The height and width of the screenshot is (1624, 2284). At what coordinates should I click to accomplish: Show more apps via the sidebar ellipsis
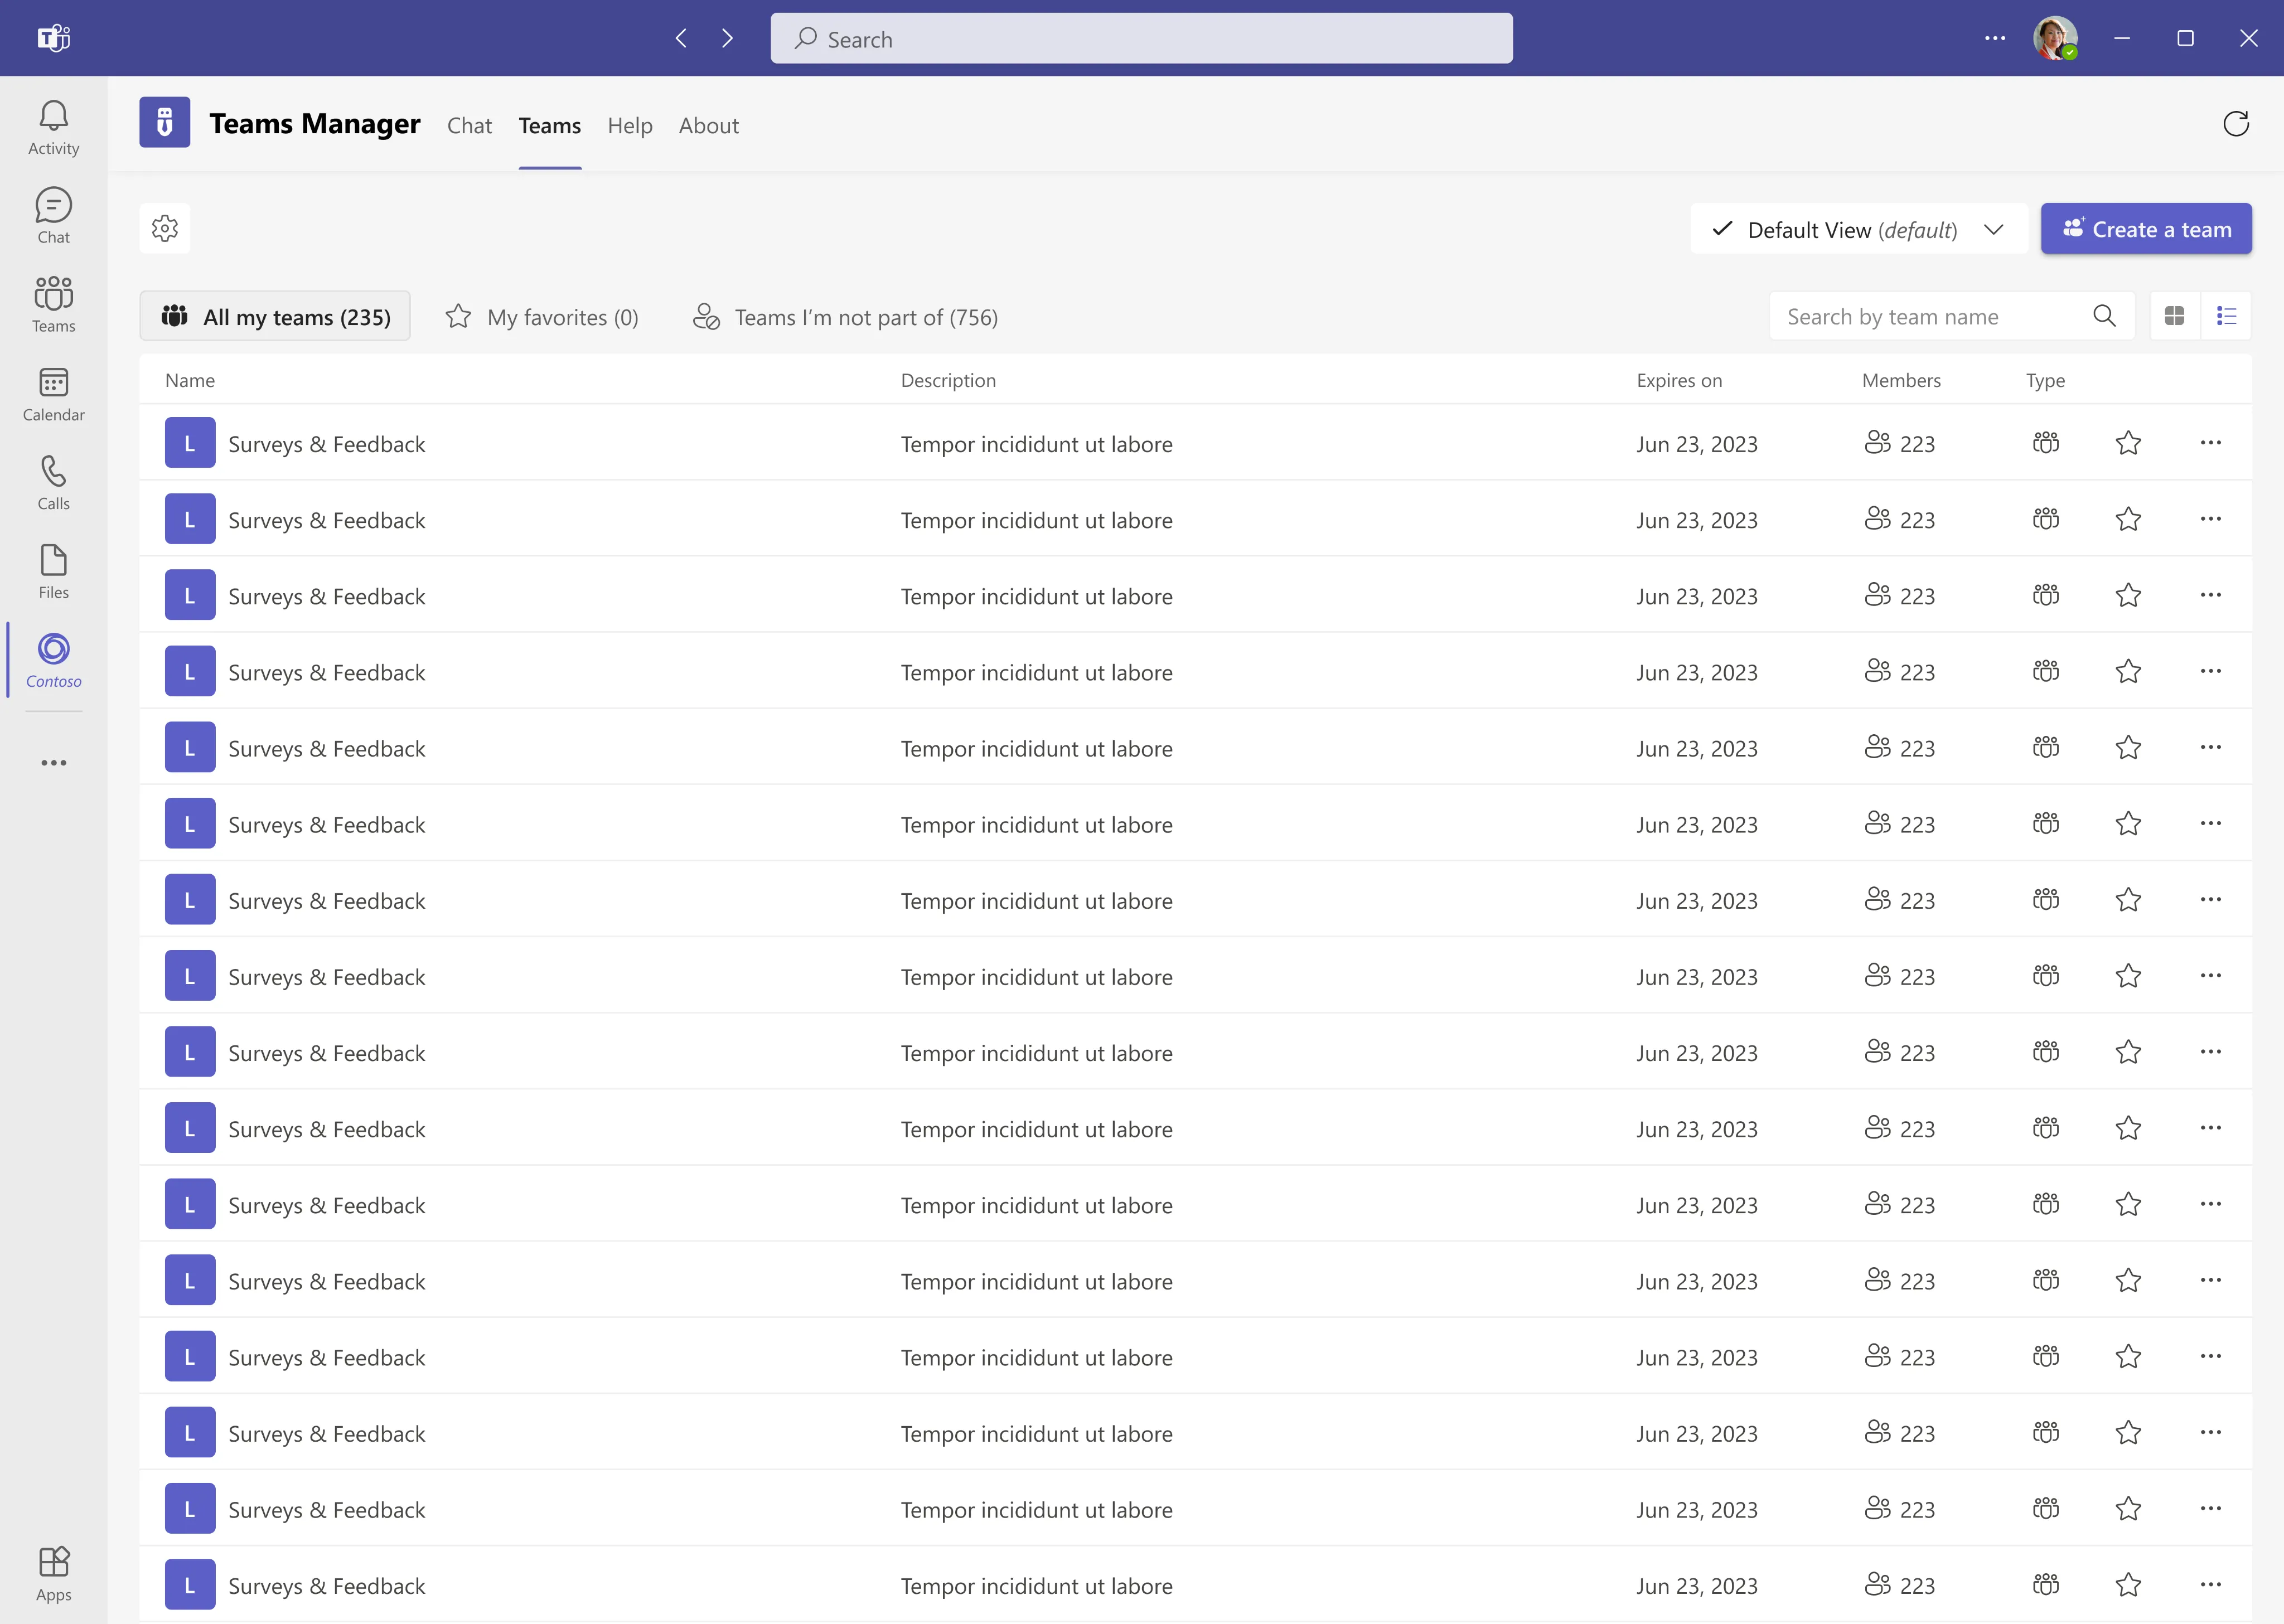tap(54, 763)
